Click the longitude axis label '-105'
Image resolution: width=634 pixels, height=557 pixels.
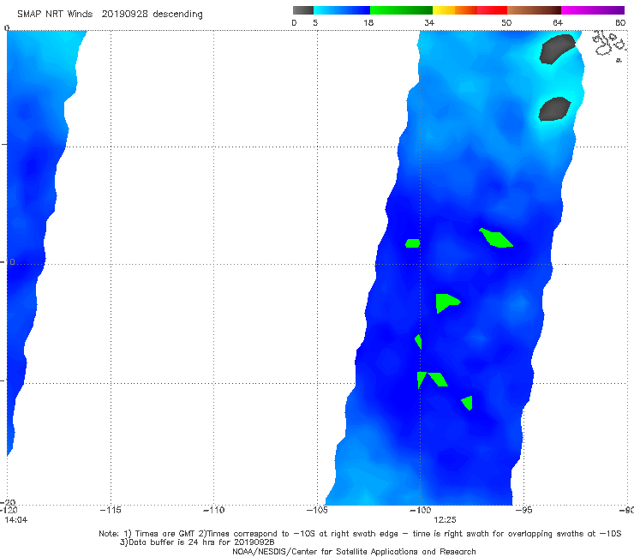[x=317, y=510]
